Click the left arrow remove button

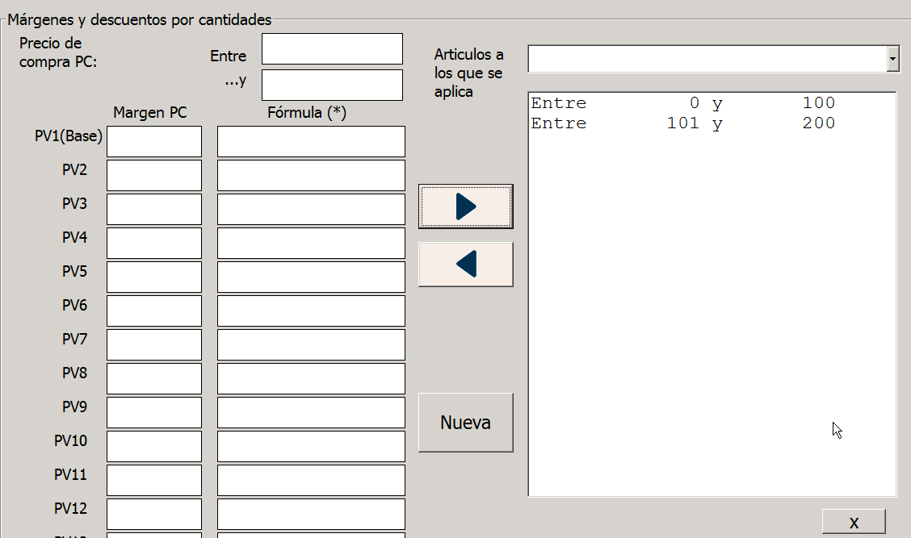point(465,265)
